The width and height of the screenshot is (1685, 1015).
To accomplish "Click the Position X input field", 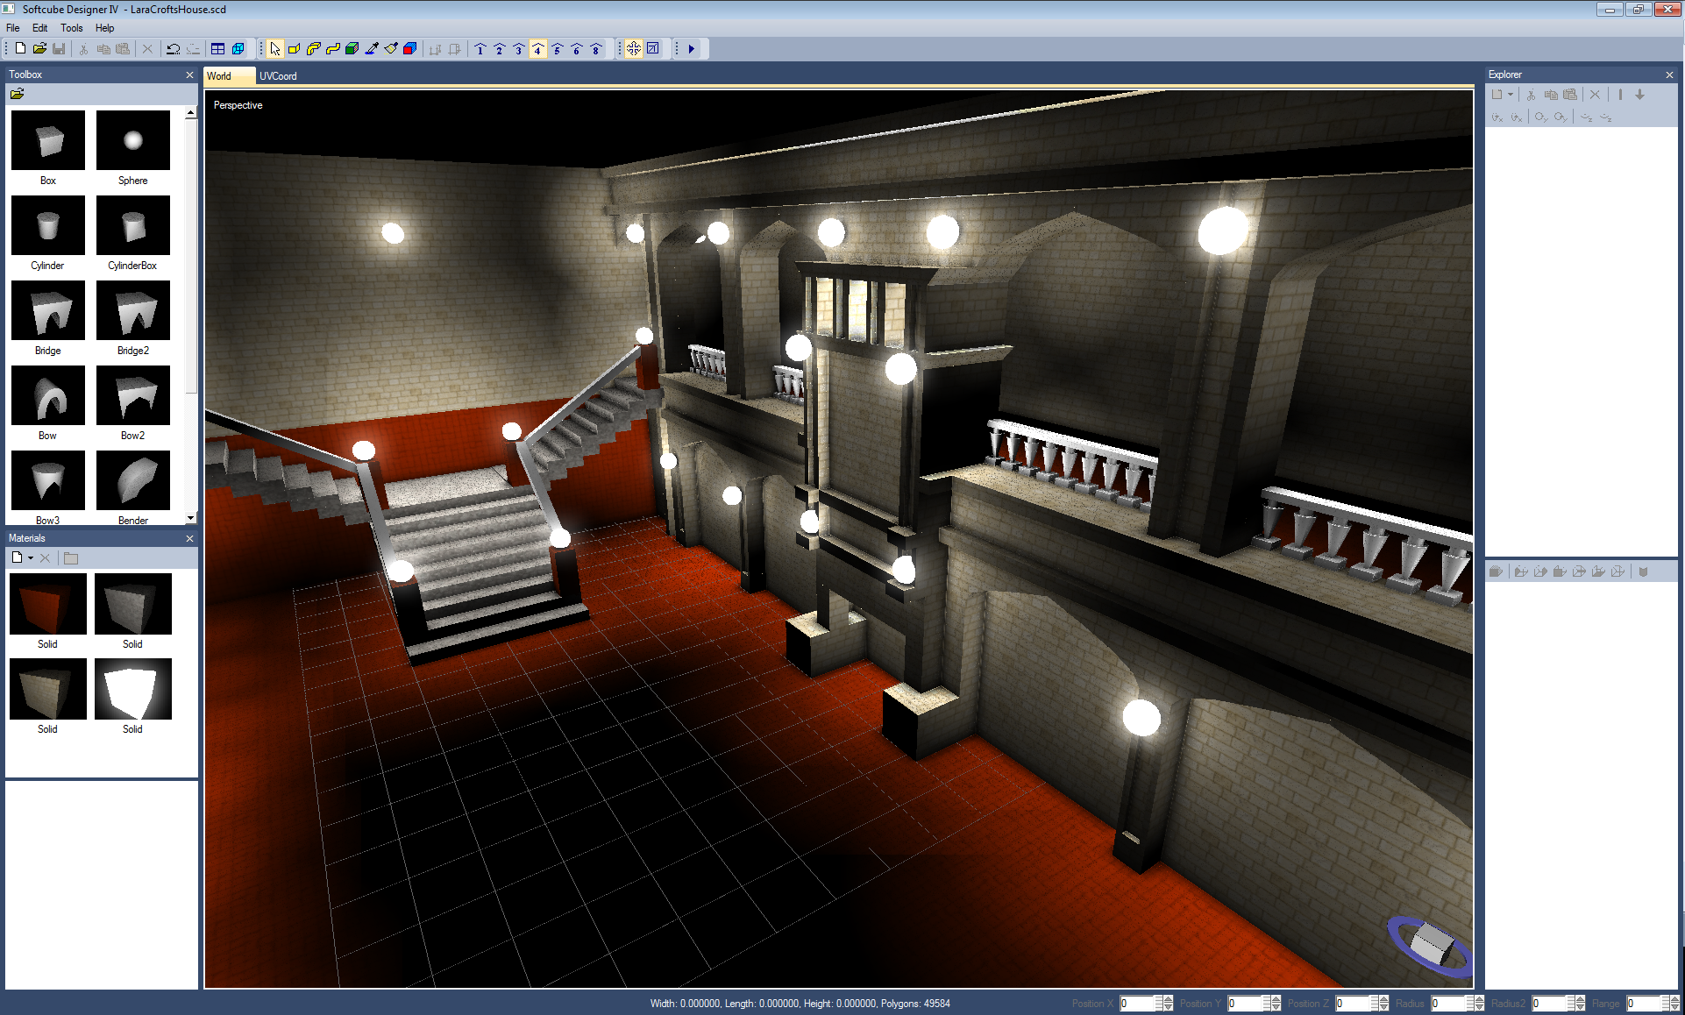I will click(1136, 1004).
